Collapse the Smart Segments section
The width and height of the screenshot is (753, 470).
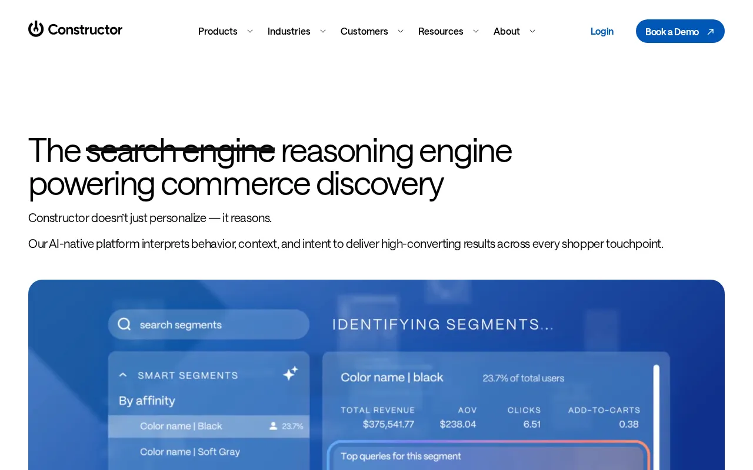pos(123,375)
